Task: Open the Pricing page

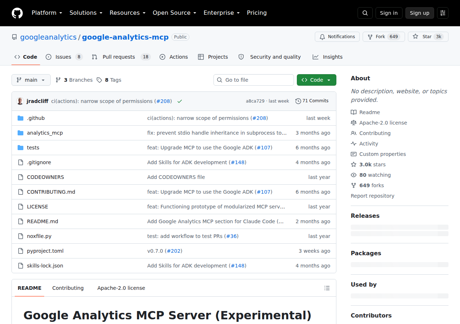Action: 257,13
